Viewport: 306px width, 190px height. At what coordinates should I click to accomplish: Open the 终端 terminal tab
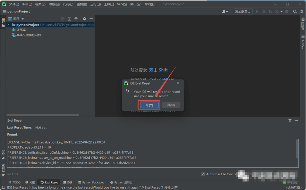point(67,182)
